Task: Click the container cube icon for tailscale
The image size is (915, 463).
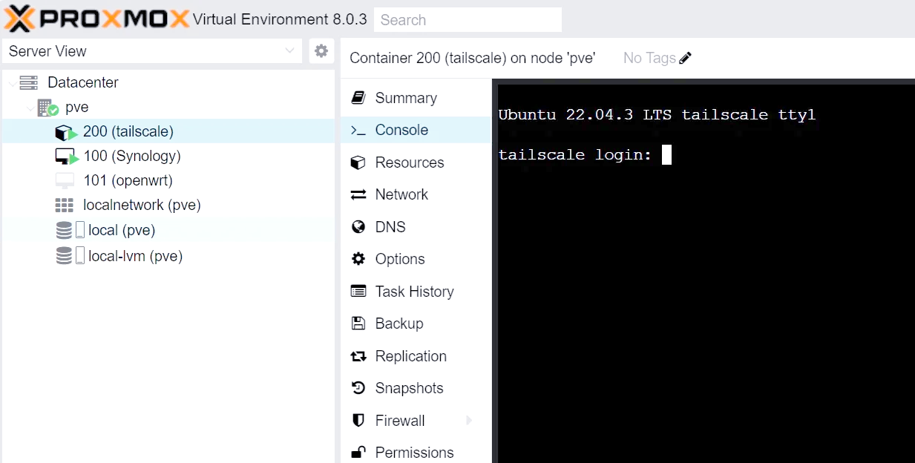Action: [66, 133]
